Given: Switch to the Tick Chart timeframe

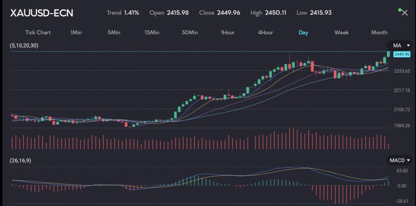Looking at the screenshot, I should 38,33.
